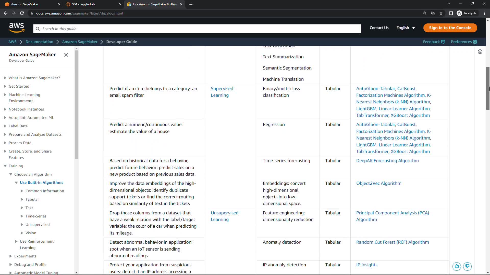The width and height of the screenshot is (490, 275).
Task: Expand the Notebook Instances section
Action: pyautogui.click(x=5, y=109)
